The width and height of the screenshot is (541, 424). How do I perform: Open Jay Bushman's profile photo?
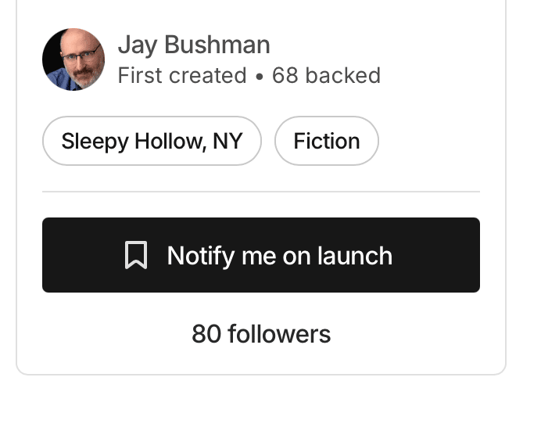click(x=73, y=59)
